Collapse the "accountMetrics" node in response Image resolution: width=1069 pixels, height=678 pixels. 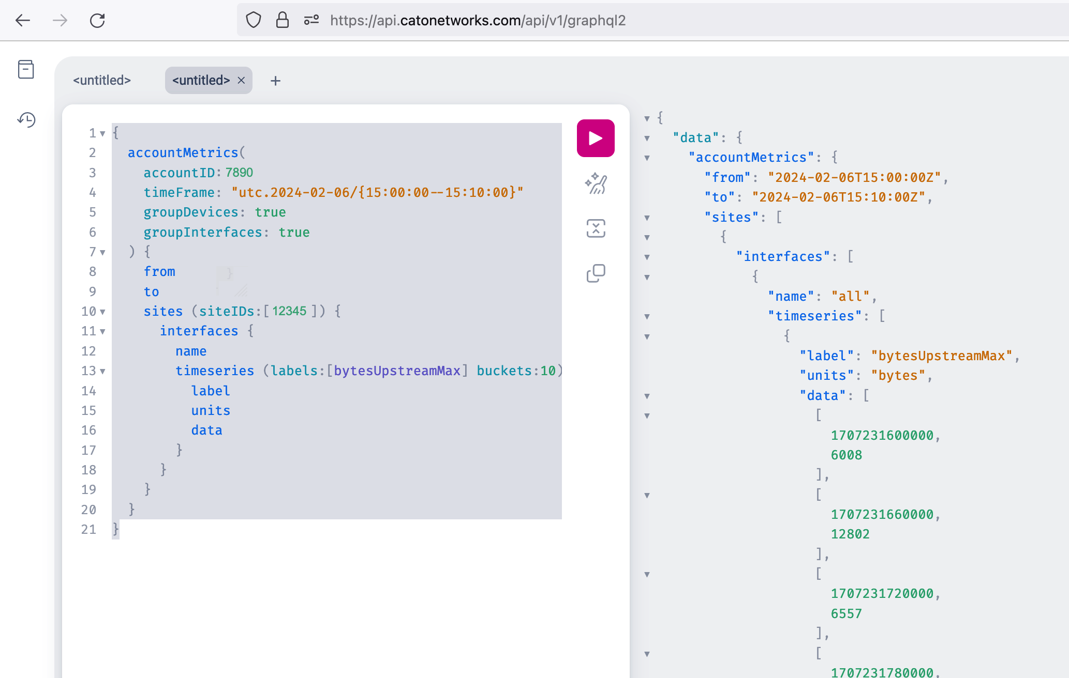(x=647, y=158)
